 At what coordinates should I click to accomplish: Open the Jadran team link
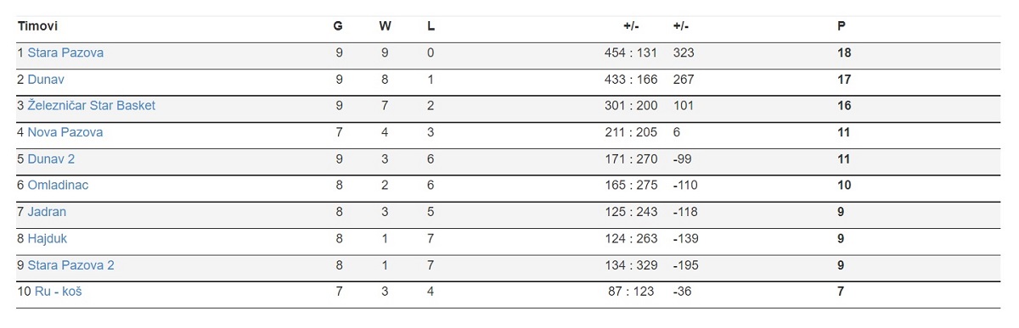(47, 212)
